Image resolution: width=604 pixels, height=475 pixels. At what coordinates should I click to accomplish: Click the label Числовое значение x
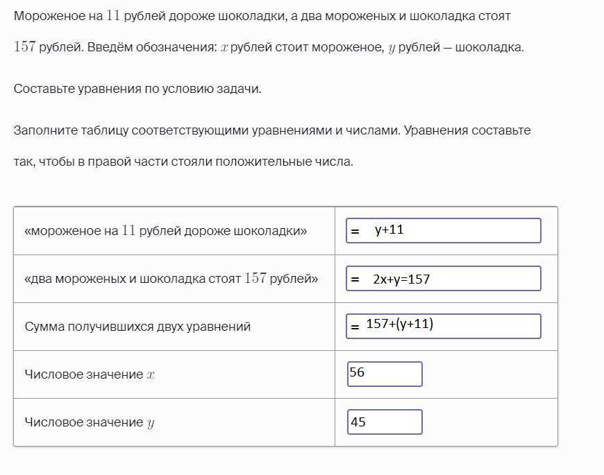[x=90, y=374]
